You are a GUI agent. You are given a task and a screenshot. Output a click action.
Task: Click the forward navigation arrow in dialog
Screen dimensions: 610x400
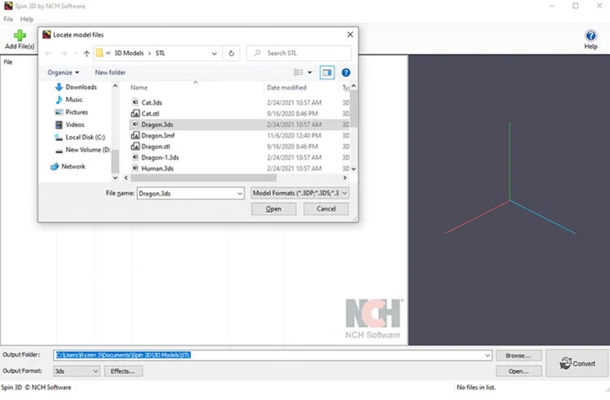pos(63,53)
